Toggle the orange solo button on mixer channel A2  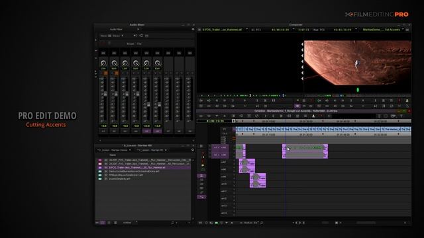[x=117, y=73]
